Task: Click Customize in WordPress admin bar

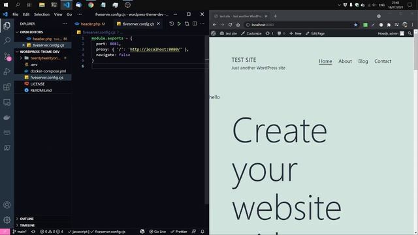Action: (x=251, y=33)
